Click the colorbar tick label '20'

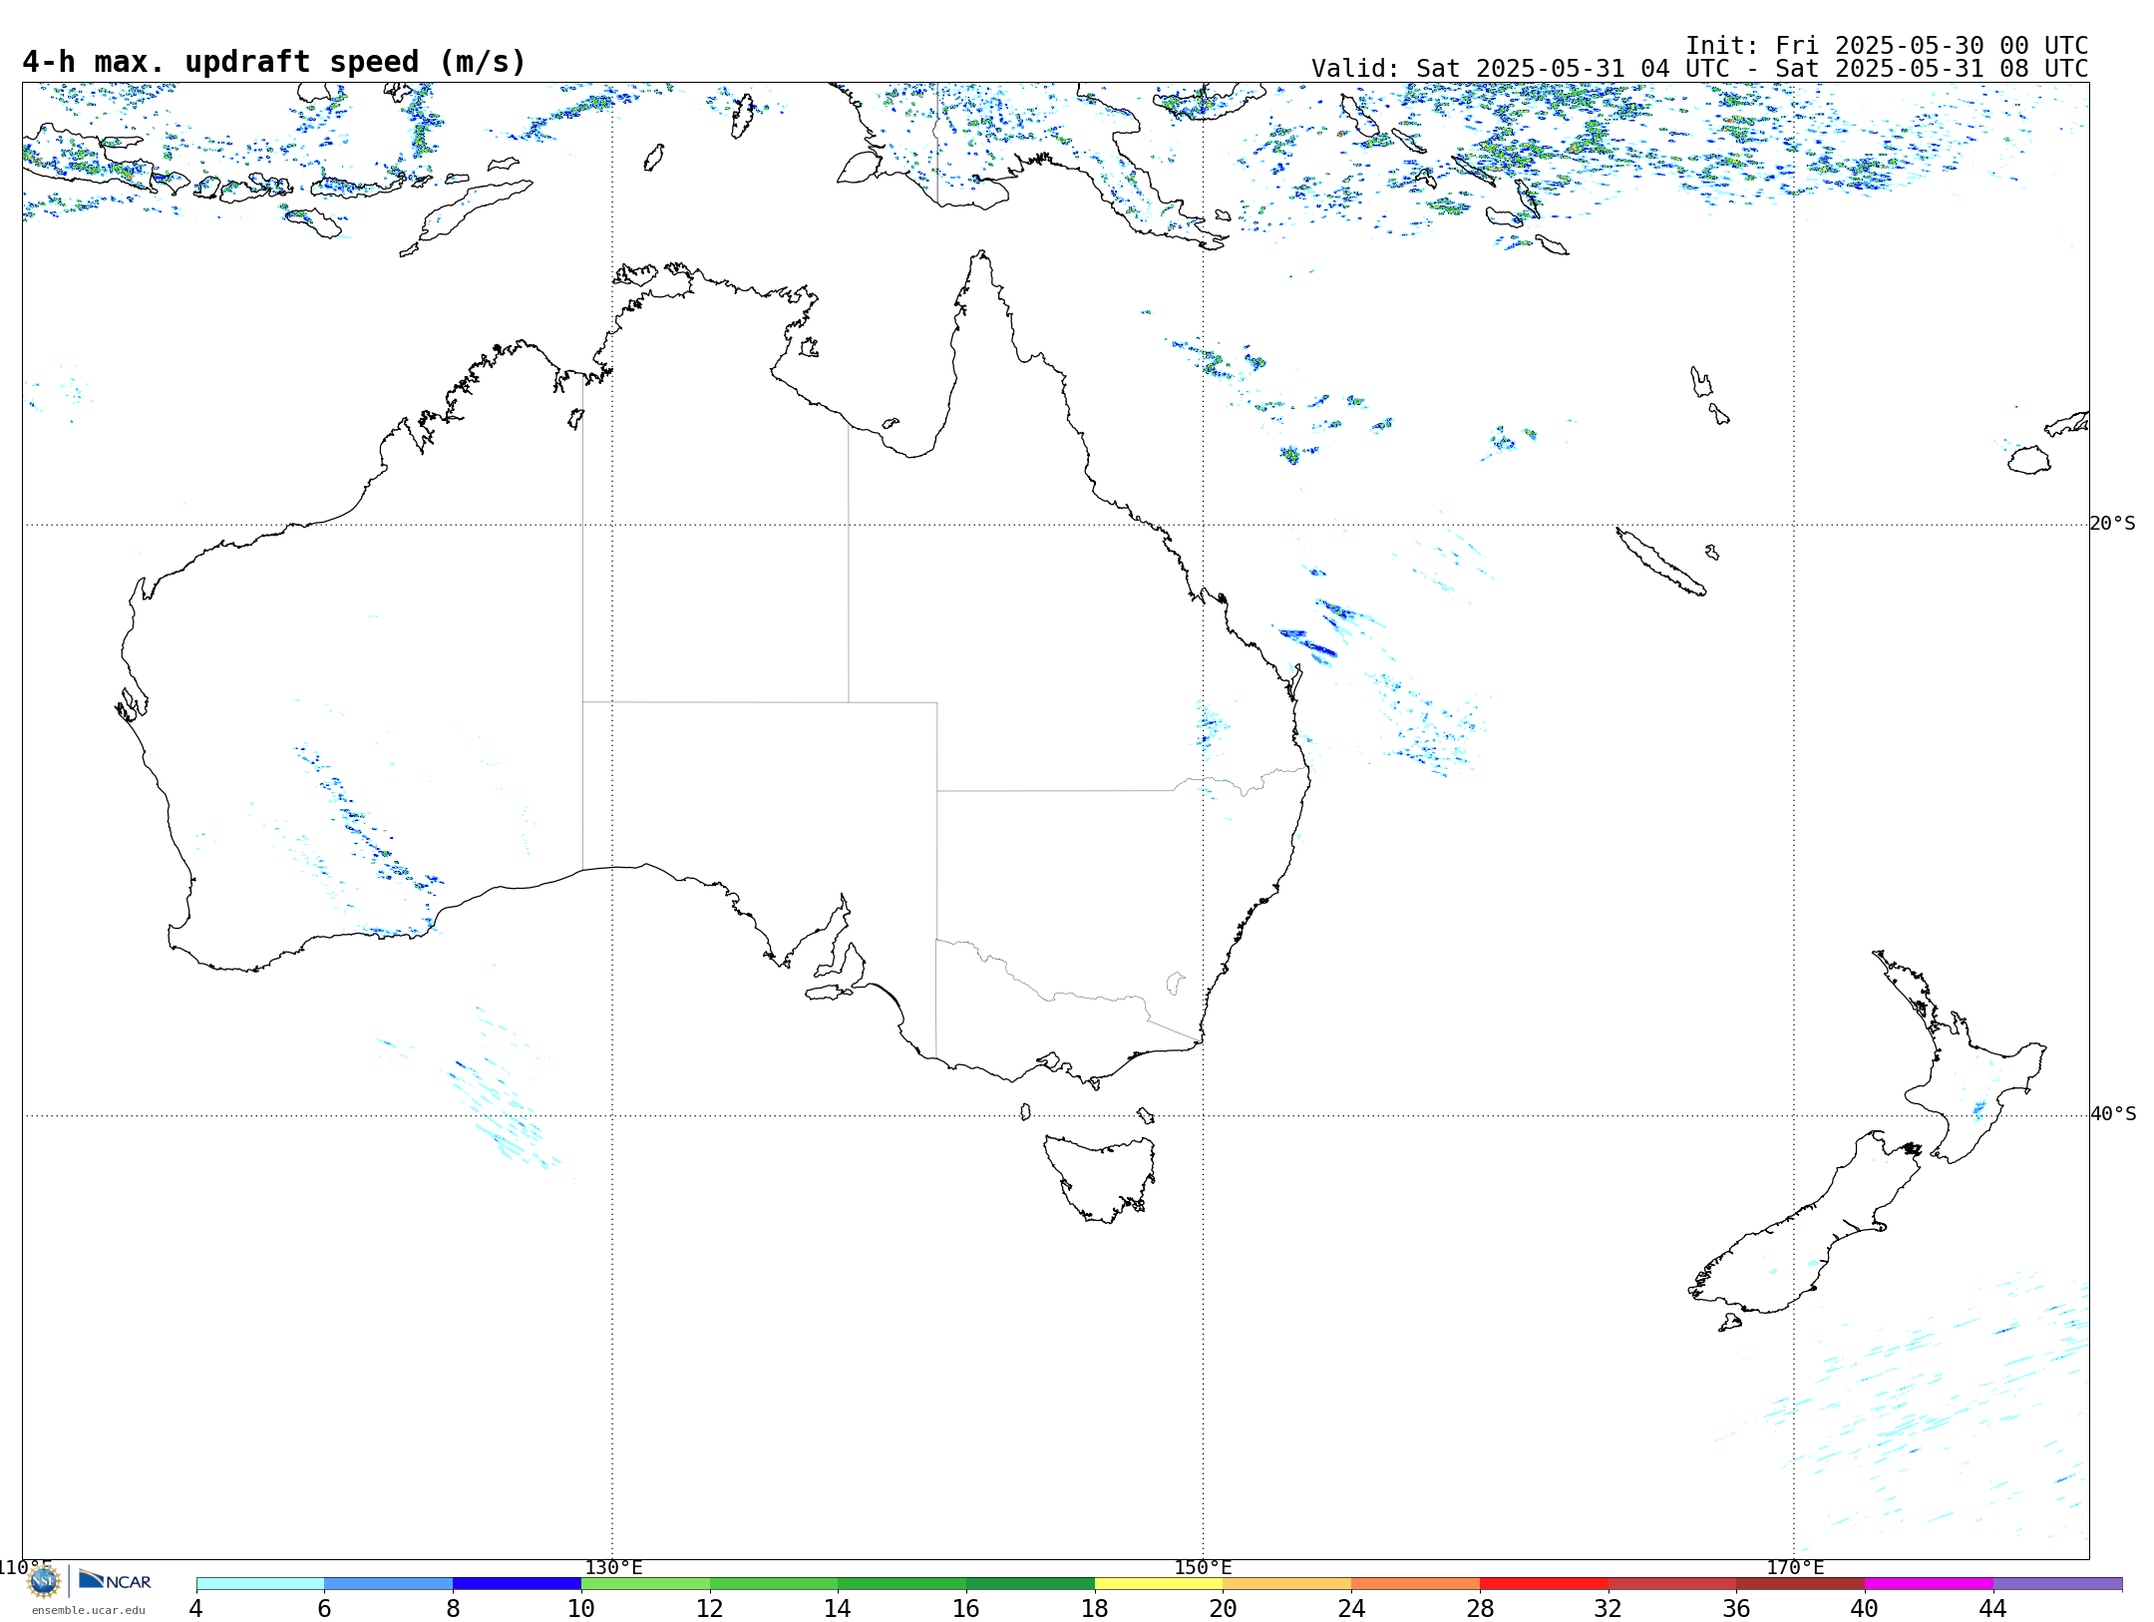pos(1223,1609)
